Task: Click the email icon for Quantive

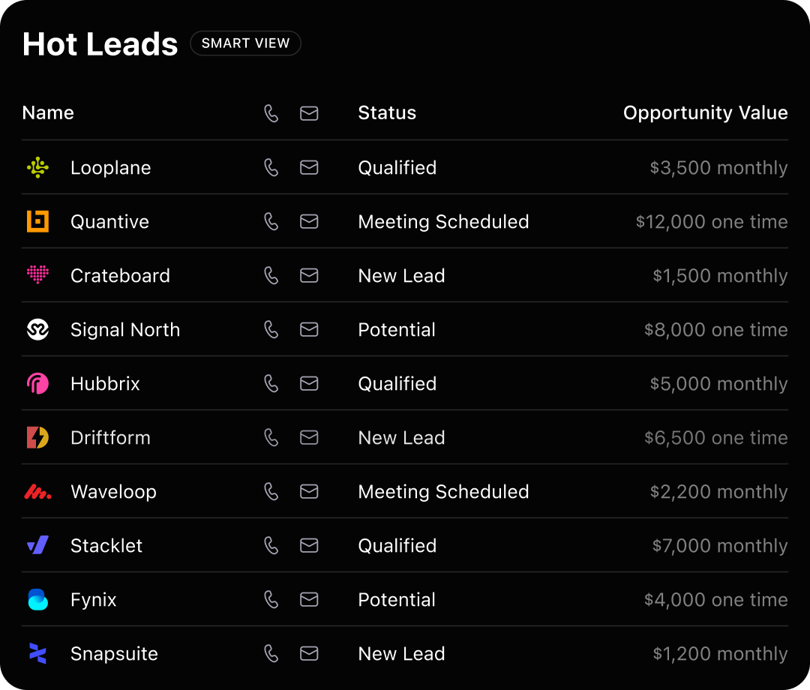Action: [x=309, y=222]
